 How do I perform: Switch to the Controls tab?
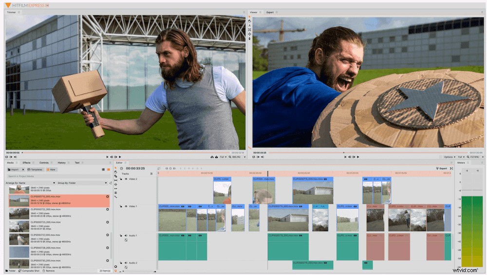[44, 163]
